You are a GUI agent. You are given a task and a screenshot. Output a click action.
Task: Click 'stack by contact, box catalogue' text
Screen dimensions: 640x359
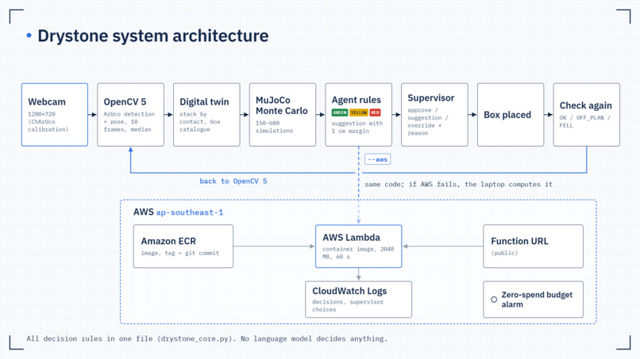point(200,122)
